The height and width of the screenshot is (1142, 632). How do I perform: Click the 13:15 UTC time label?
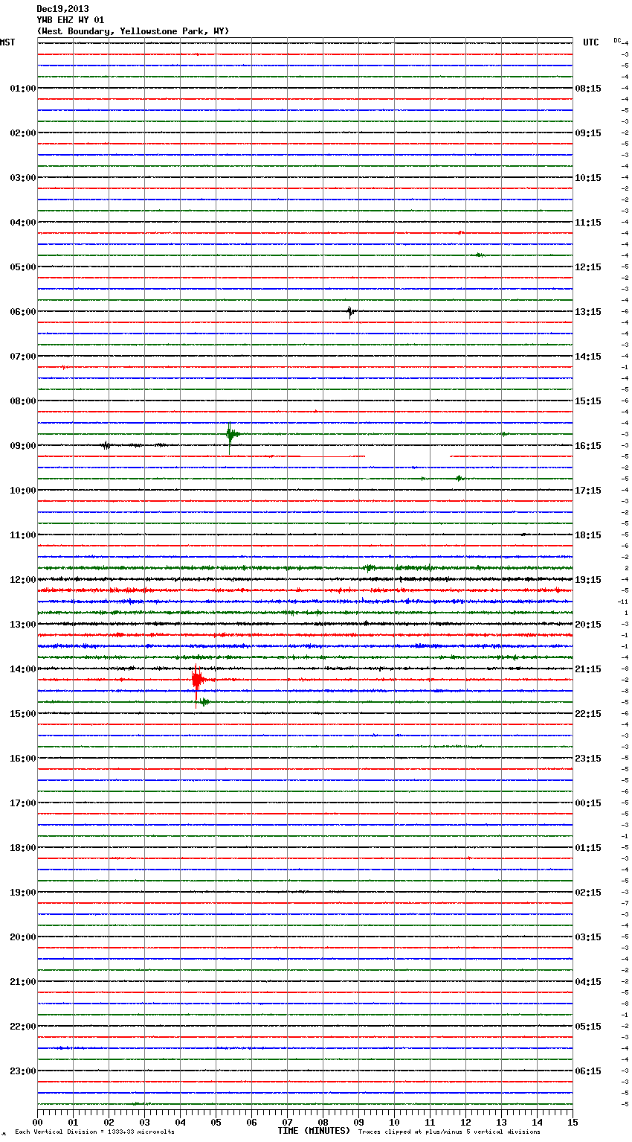[x=588, y=312]
